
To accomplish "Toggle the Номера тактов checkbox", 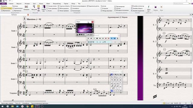I will click(47, 6).
